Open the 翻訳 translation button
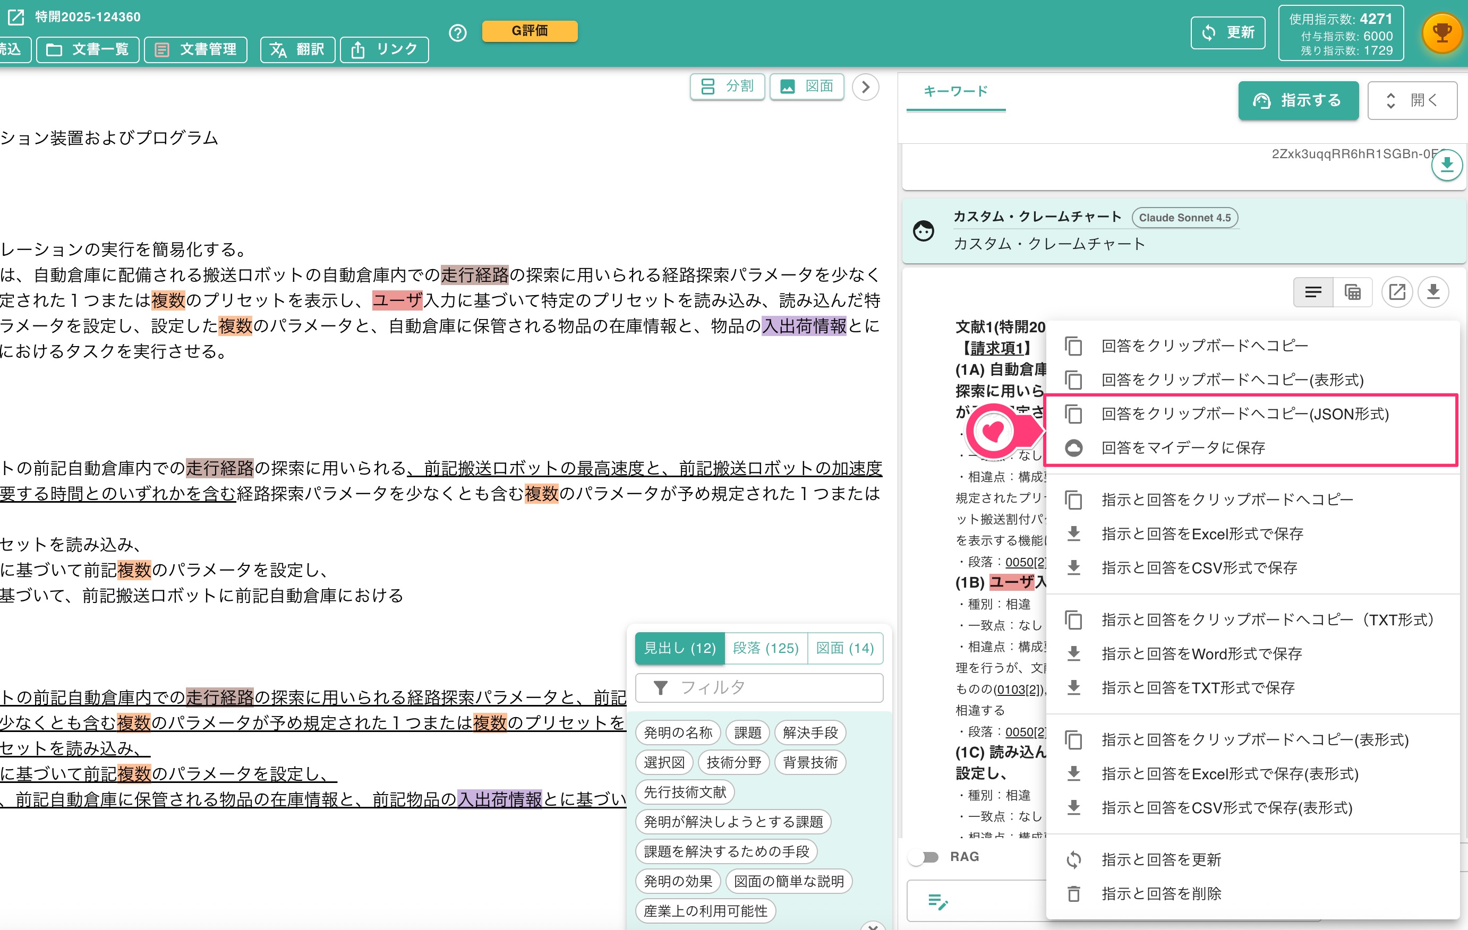The height and width of the screenshot is (930, 1468). [297, 49]
